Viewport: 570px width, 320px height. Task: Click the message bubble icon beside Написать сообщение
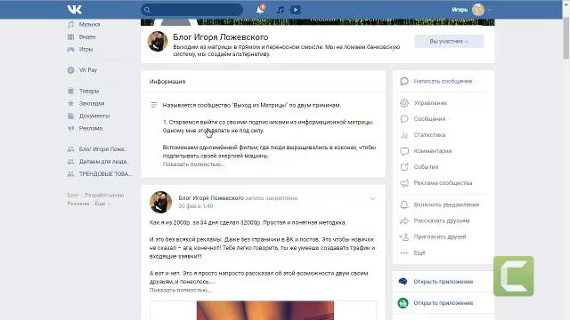tap(404, 81)
